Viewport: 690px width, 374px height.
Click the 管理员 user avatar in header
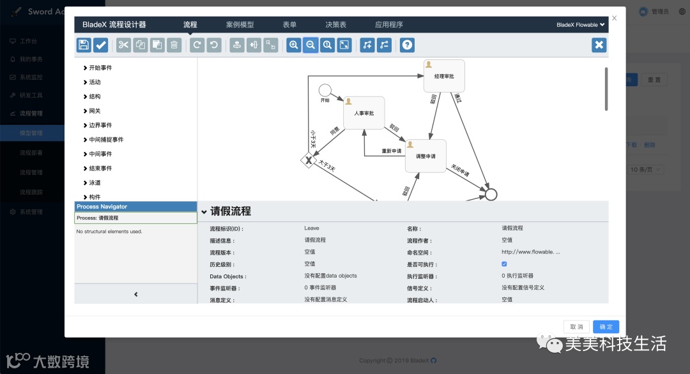point(643,12)
